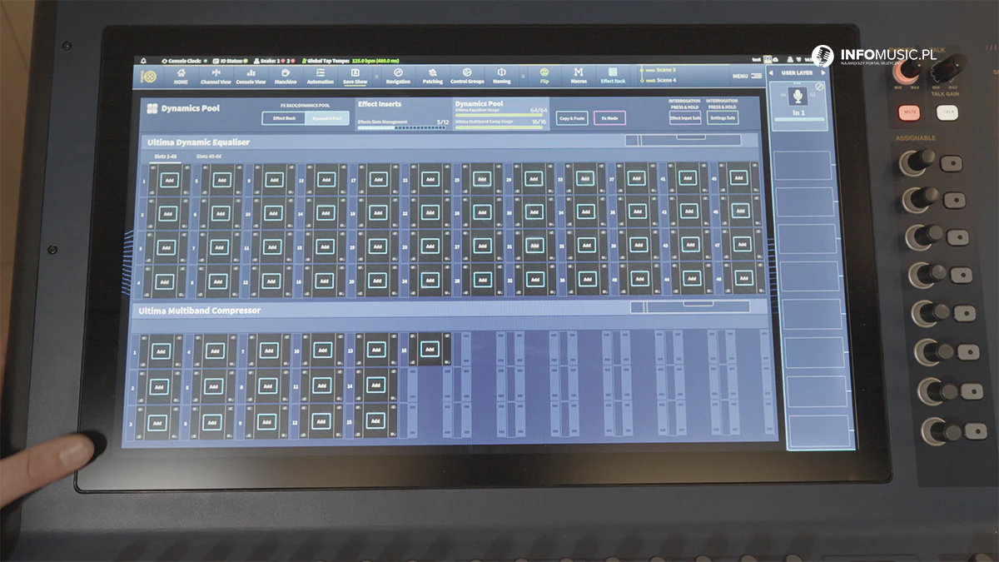Add Dynamic Equaliser in slot 40

(639, 279)
